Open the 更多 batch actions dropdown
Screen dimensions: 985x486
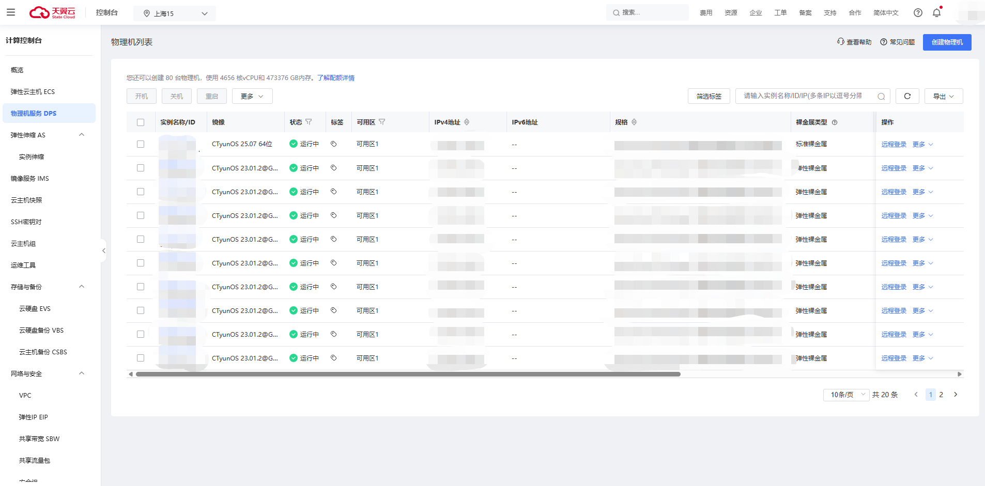(x=252, y=96)
